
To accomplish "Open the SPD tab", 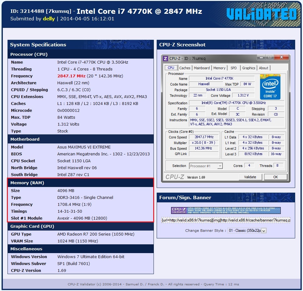I will point(234,68).
